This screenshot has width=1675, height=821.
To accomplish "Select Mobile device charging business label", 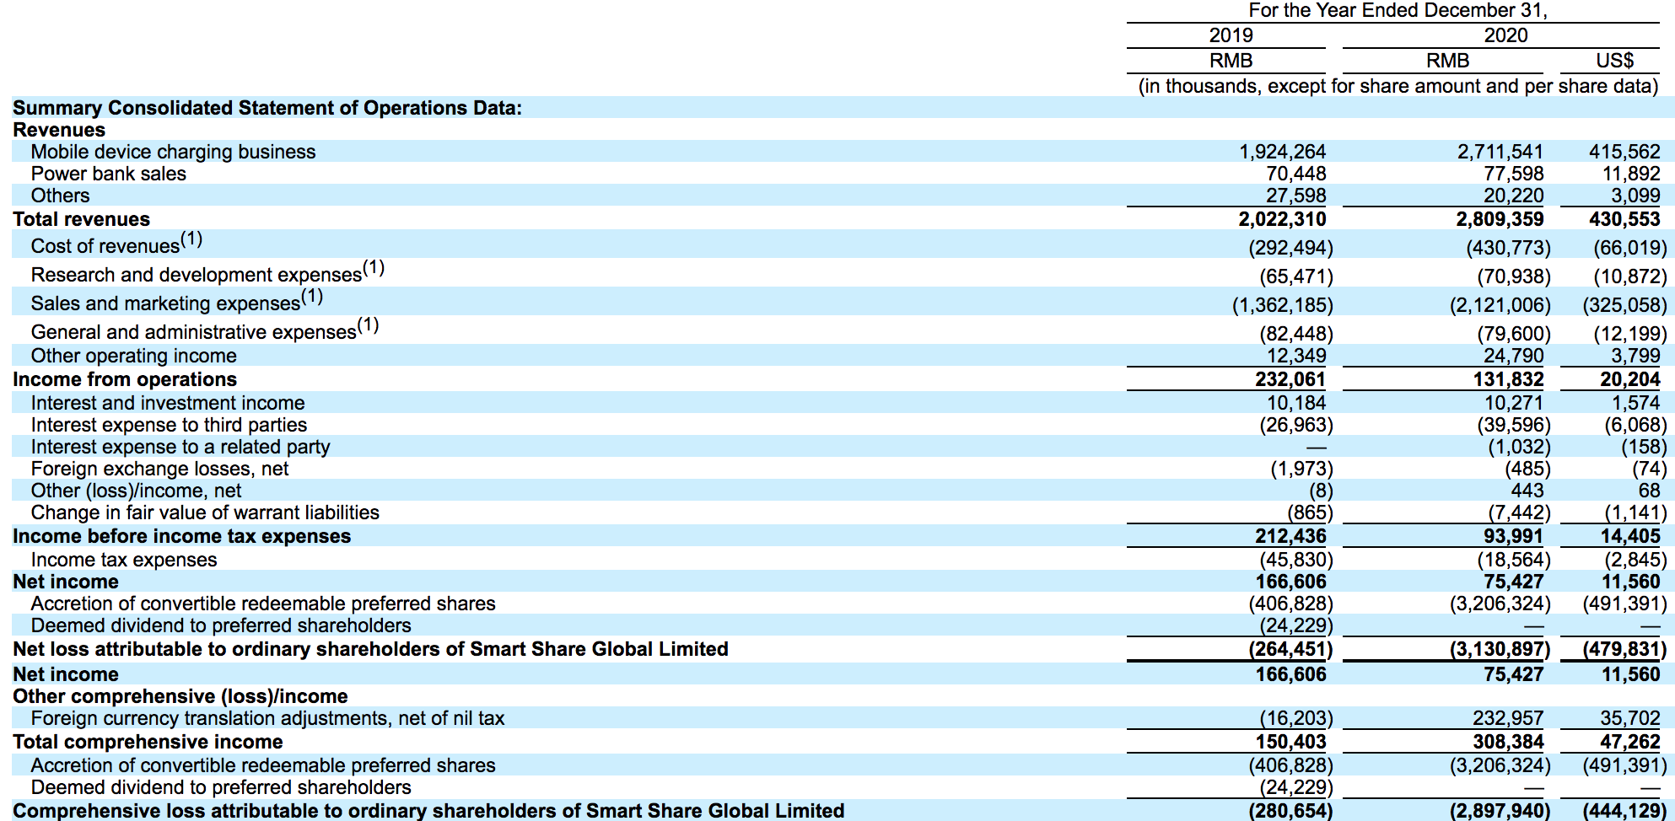I will 173,152.
